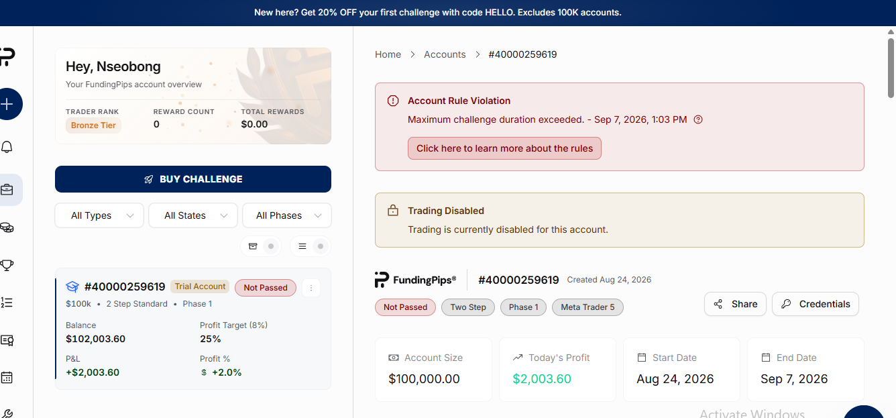Click here to learn more about the rules
The image size is (896, 418).
(504, 148)
